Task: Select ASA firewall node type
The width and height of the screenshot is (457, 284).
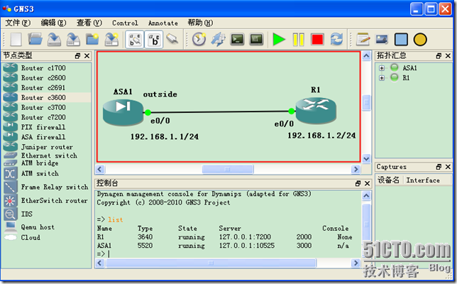Action: 46,137
